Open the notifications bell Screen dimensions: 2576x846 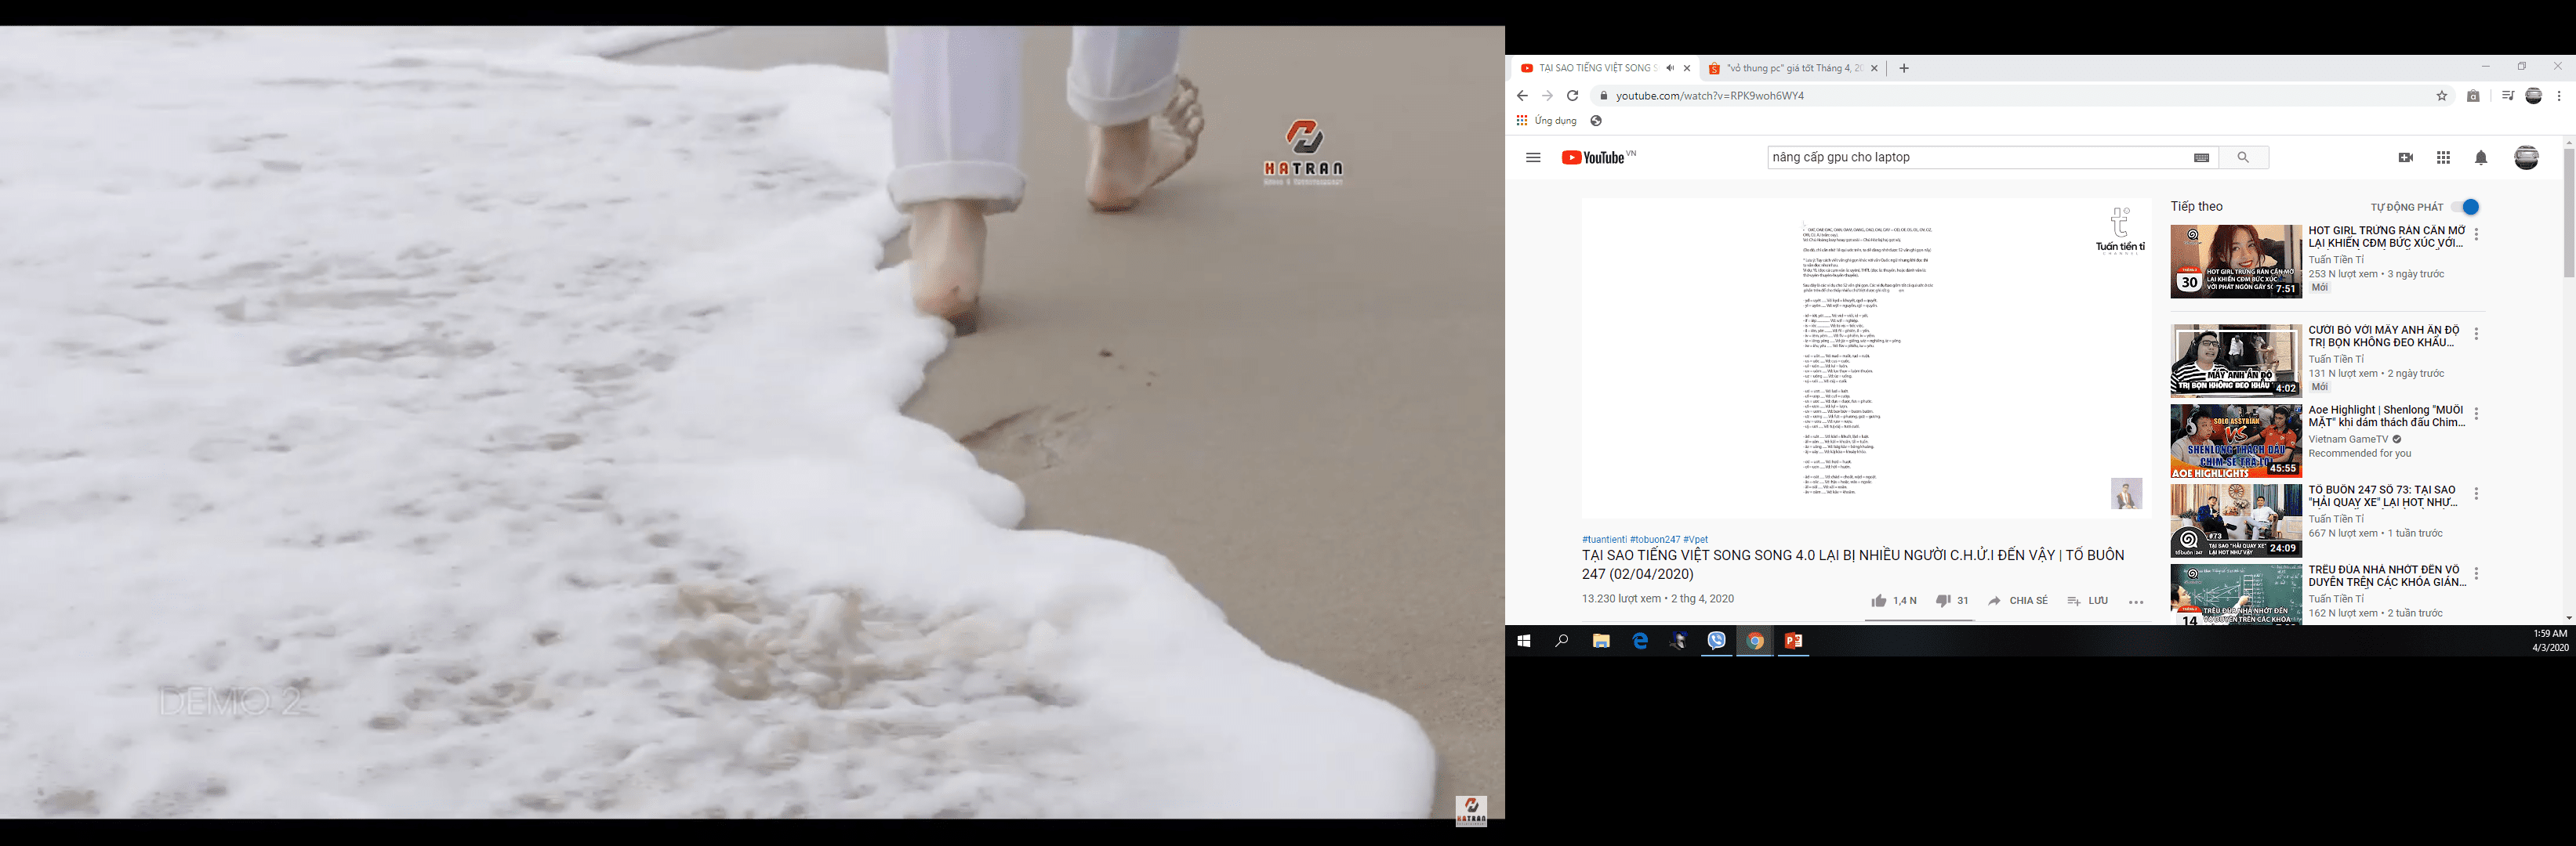pos(2481,157)
